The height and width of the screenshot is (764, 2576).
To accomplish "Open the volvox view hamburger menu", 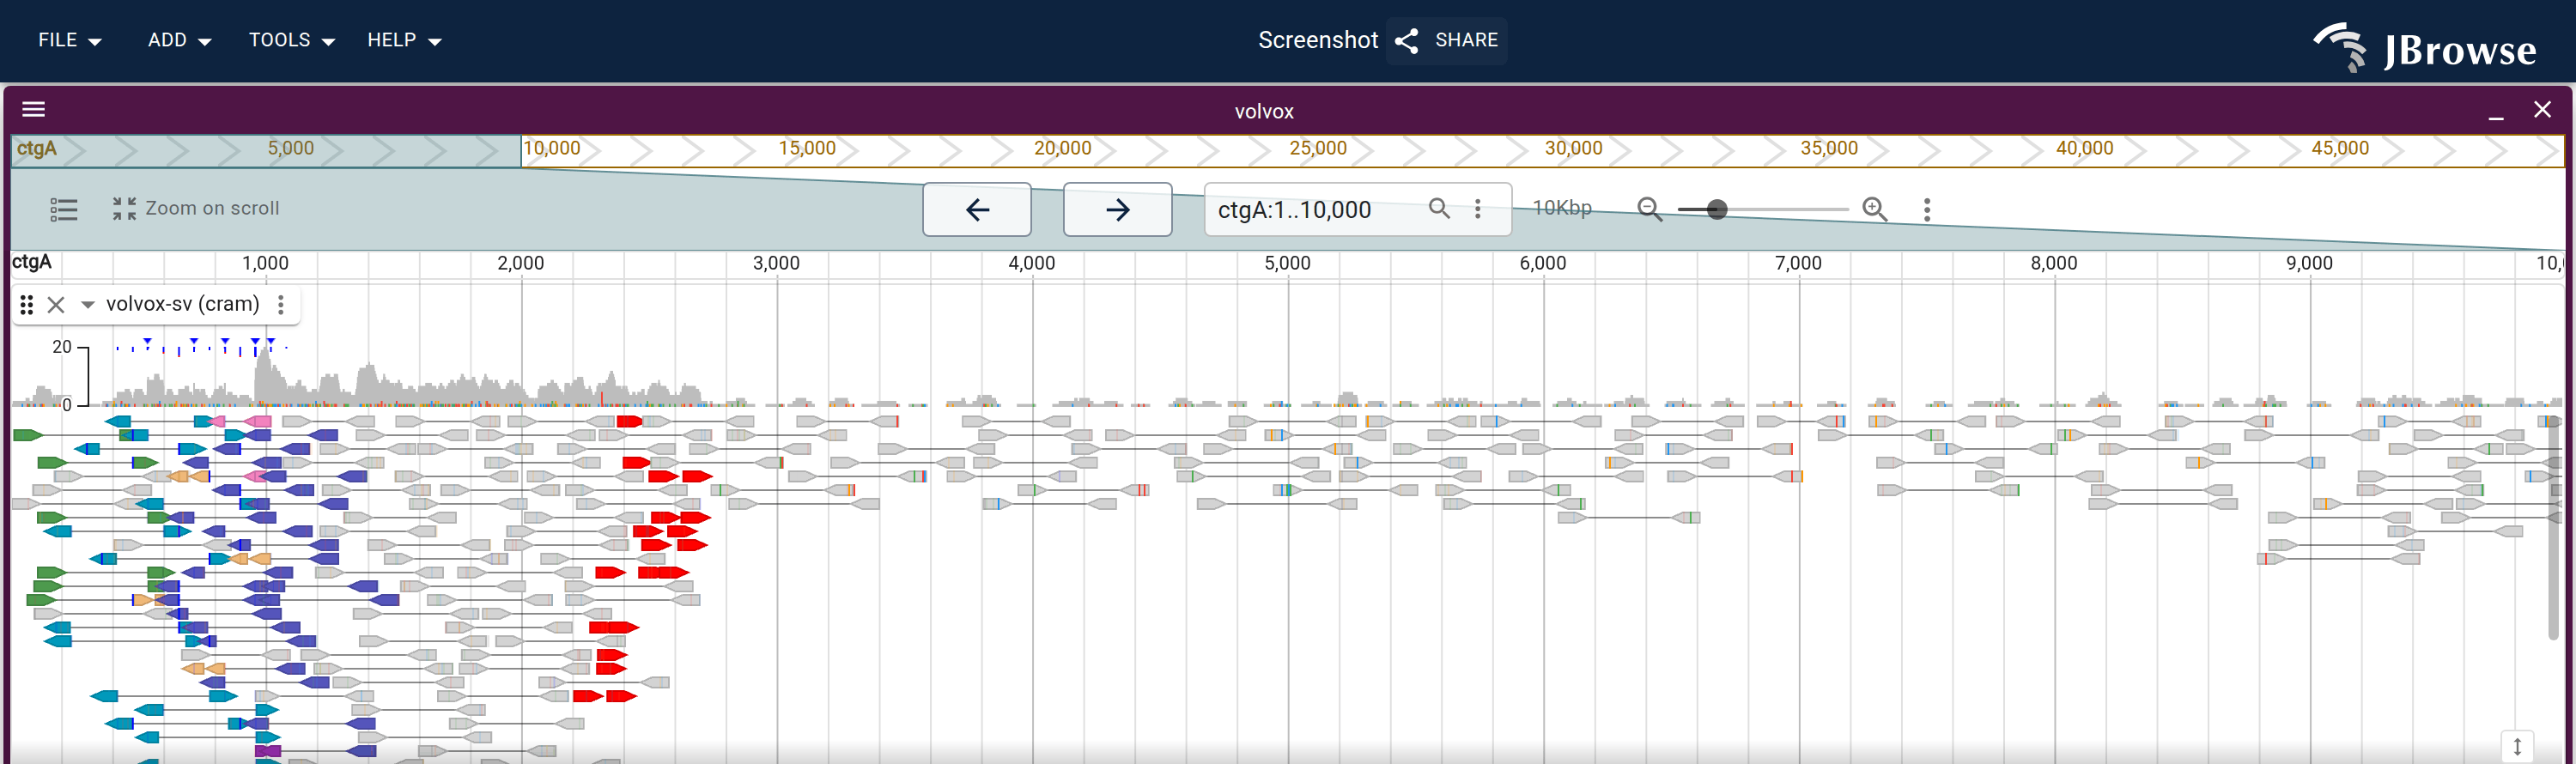I will (x=34, y=110).
